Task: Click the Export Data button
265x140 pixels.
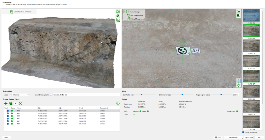Action: 249,137
